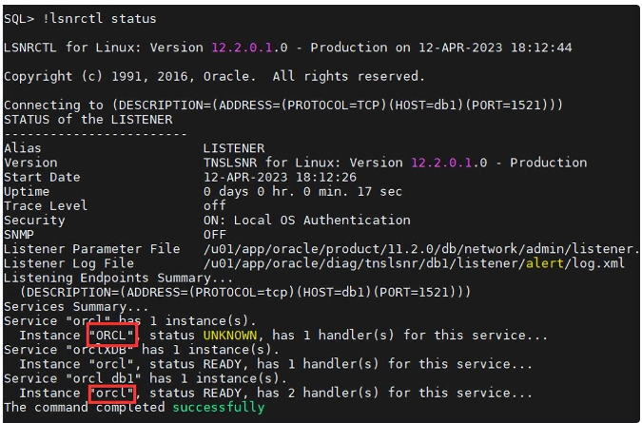The height and width of the screenshot is (423, 642).
Task: Select "Listening Endpoints Summary..." line
Action: pyautogui.click(x=118, y=278)
